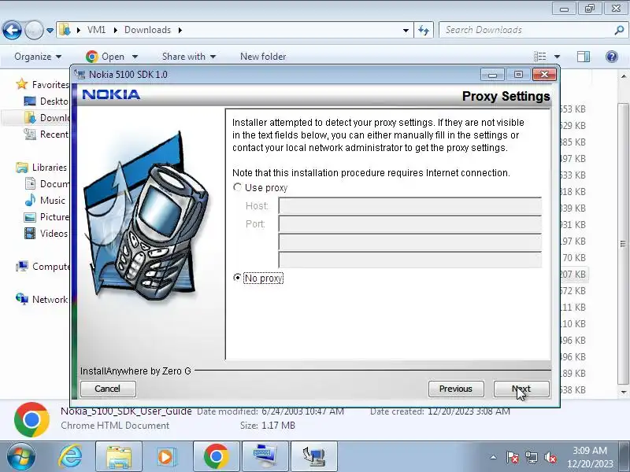Image resolution: width=630 pixels, height=472 pixels.
Task: Click the computer with keyboard taskbar icon
Action: 265,456
